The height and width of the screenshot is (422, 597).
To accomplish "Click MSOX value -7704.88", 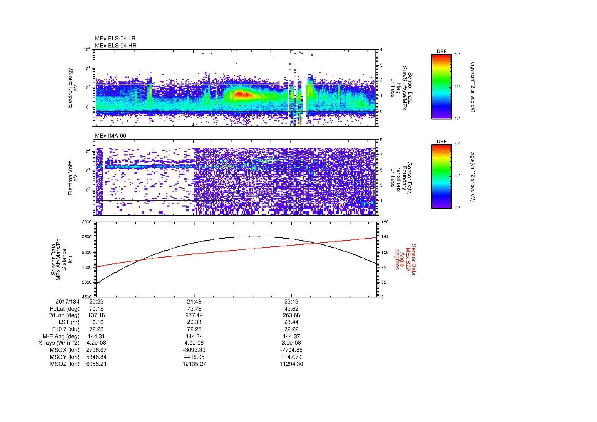I will click(x=291, y=350).
